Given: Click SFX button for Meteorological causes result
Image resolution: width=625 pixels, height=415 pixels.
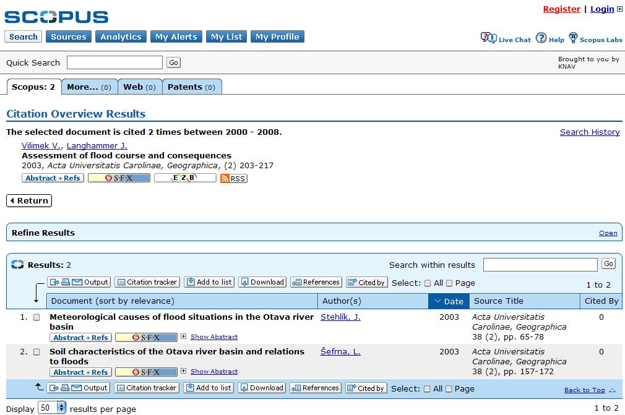Looking at the screenshot, I should (x=146, y=337).
